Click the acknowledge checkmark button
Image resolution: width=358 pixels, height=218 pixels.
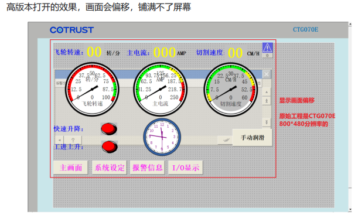(x=226, y=140)
